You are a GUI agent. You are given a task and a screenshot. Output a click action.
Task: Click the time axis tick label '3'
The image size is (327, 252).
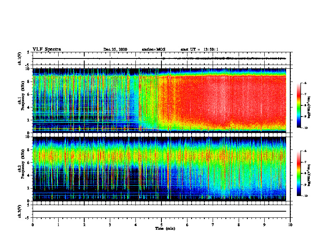[110, 225]
